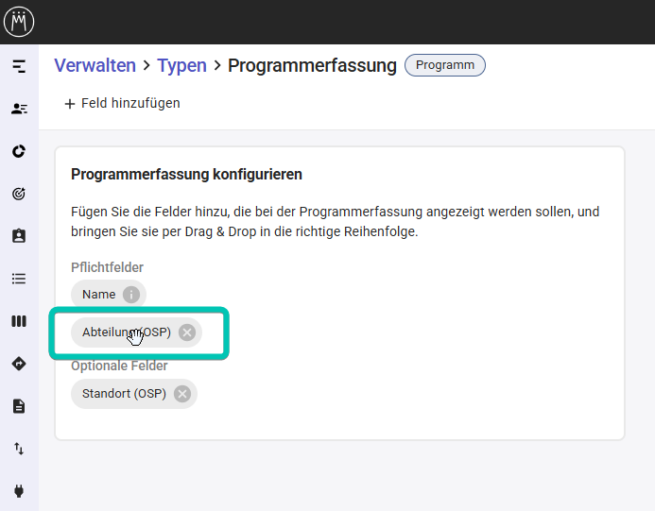This screenshot has height=511, width=655.
Task: Open the plug integrations sidebar icon
Action: pos(19,490)
